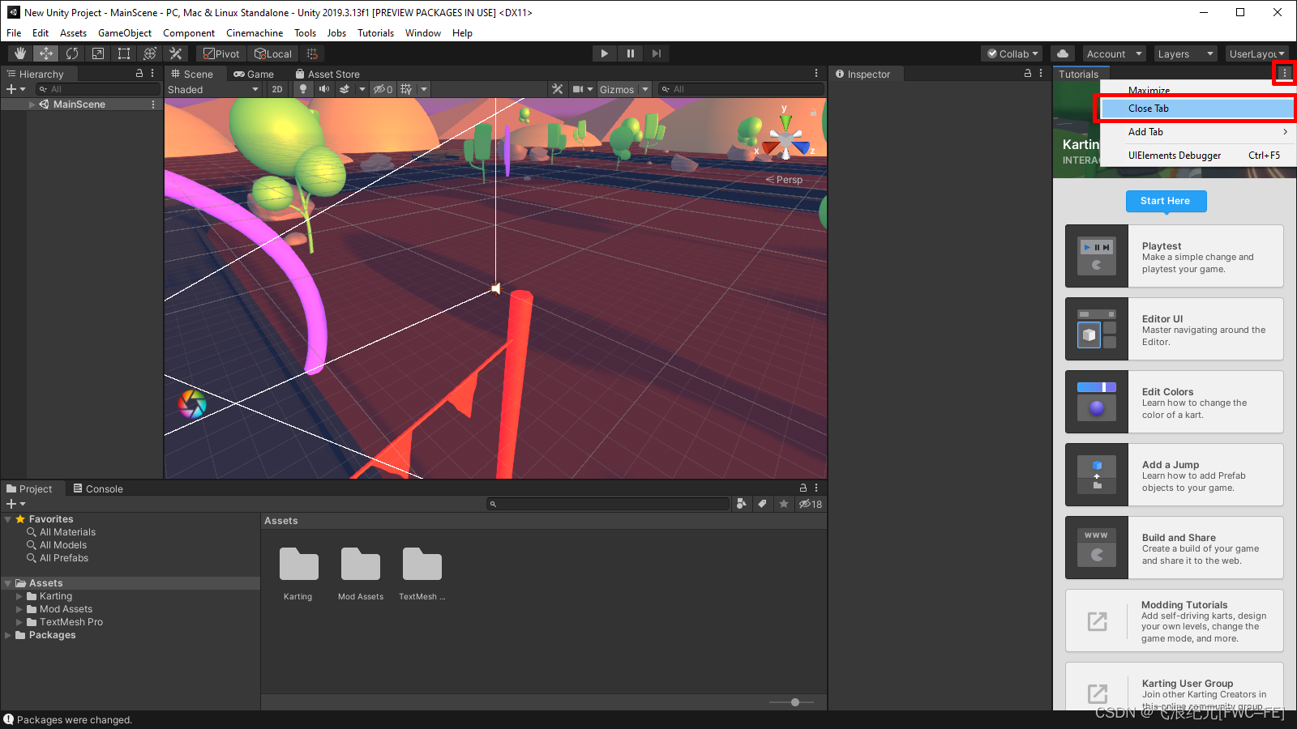Image resolution: width=1297 pixels, height=729 pixels.
Task: Open the Modding Tutorials external link
Action: coord(1174,620)
